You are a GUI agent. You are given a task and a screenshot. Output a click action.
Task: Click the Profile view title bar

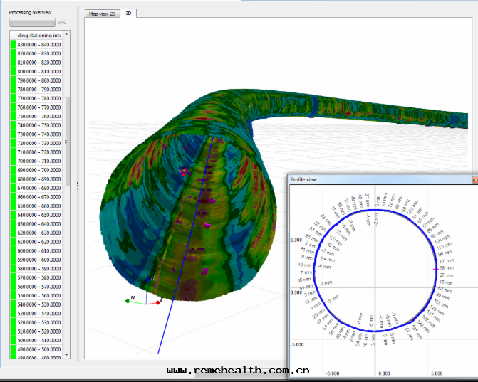378,180
